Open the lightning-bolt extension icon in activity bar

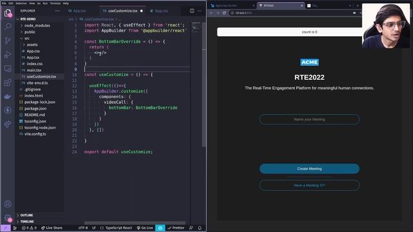8,110
